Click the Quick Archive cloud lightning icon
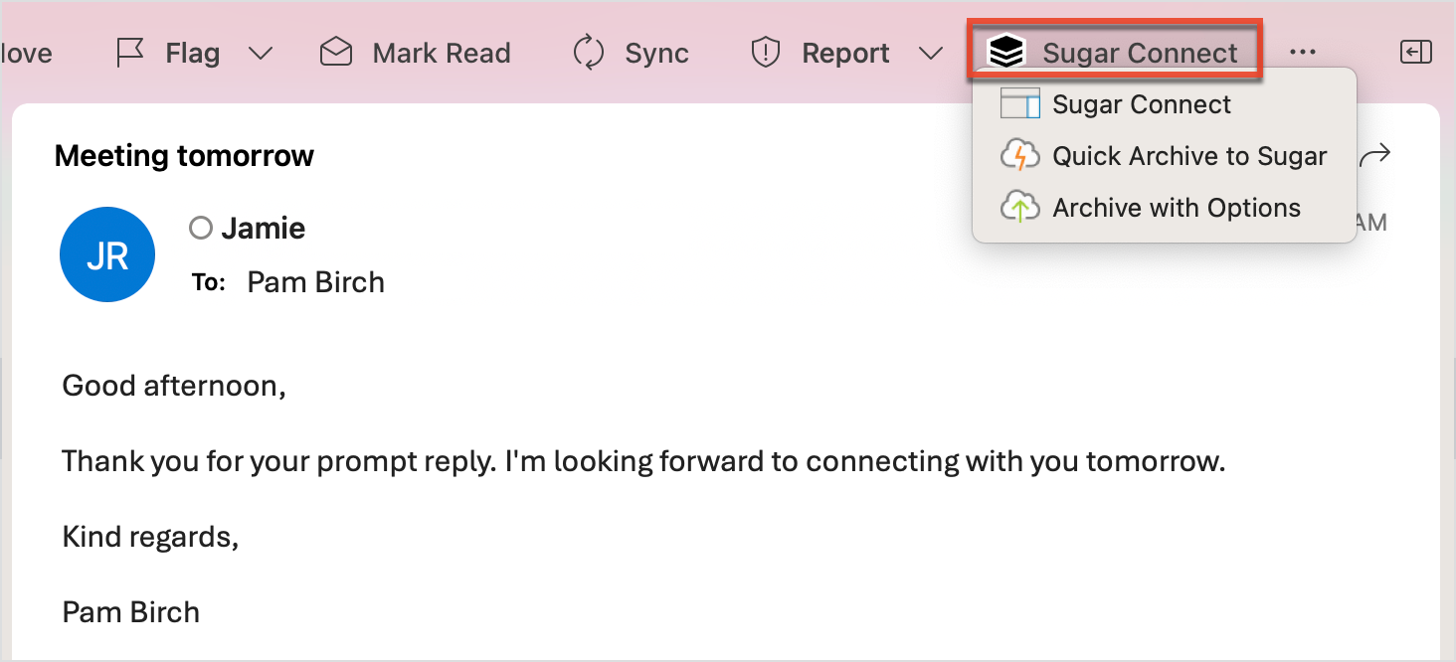 pyautogui.click(x=1019, y=156)
